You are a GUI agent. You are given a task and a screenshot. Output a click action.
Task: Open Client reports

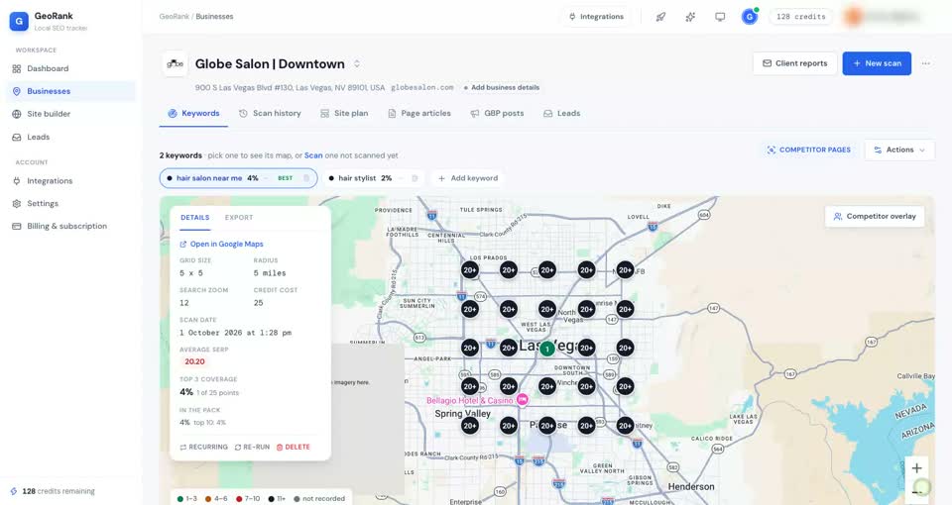pos(794,63)
